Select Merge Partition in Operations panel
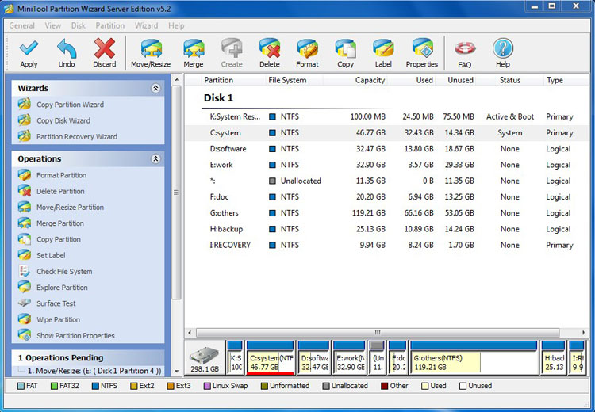The width and height of the screenshot is (595, 412). coord(60,223)
